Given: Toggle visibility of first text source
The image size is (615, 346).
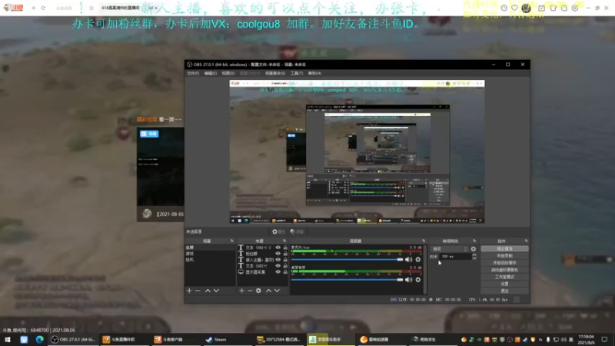Looking at the screenshot, I should tap(278, 248).
